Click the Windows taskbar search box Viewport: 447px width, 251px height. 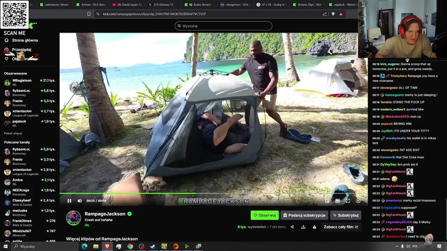pyautogui.click(x=45, y=246)
